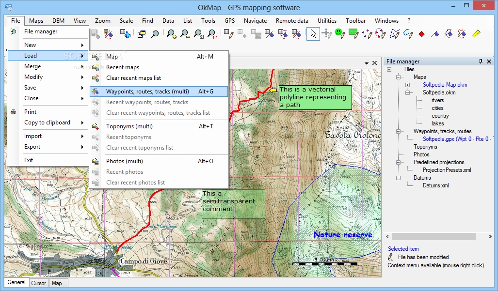
Task: Click the table with pencil edit icon
Action: click(x=229, y=33)
